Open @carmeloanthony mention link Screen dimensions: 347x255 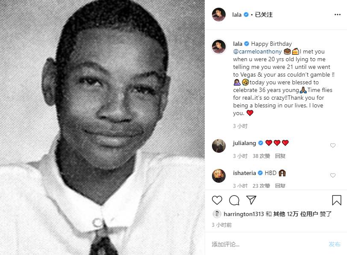click(257, 51)
